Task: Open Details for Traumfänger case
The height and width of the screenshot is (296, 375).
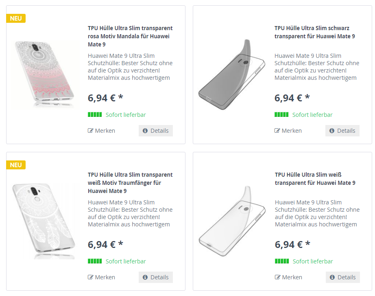Action: point(155,277)
